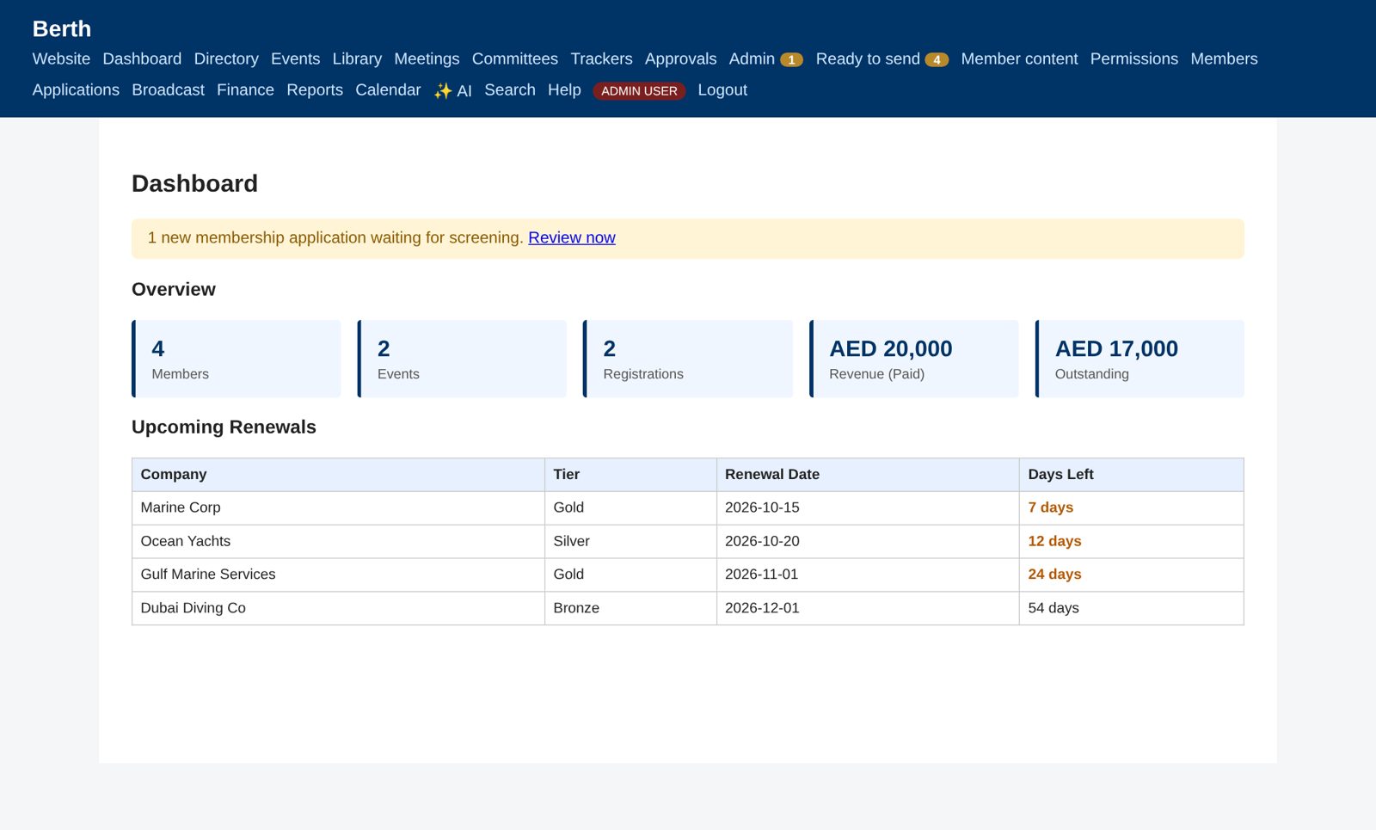Click the Dashboard page heading
1376x830 pixels.
click(x=194, y=183)
